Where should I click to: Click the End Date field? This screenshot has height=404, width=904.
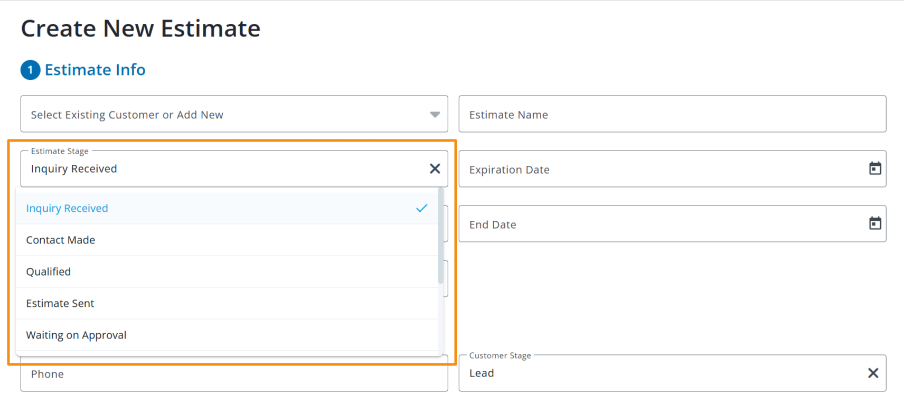(672, 224)
